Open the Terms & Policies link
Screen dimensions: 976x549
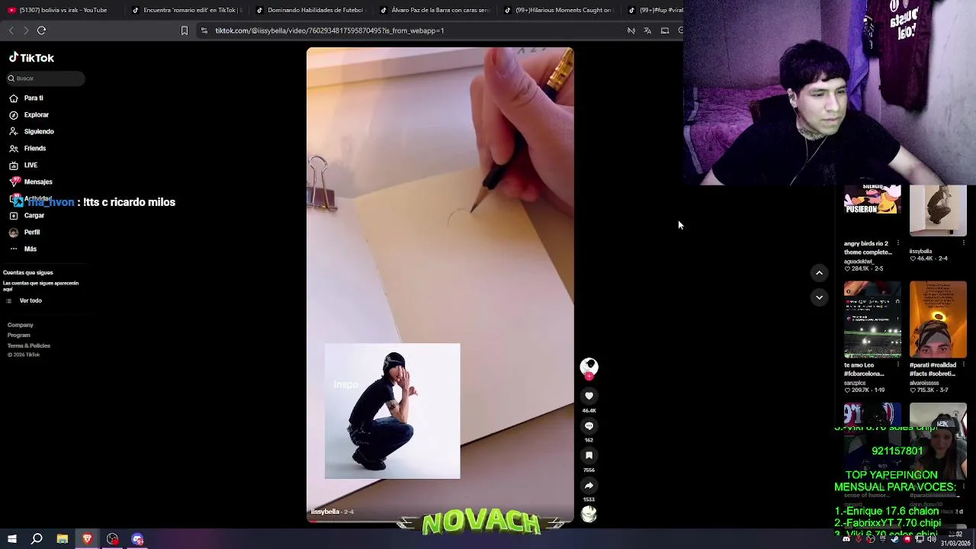coord(29,346)
